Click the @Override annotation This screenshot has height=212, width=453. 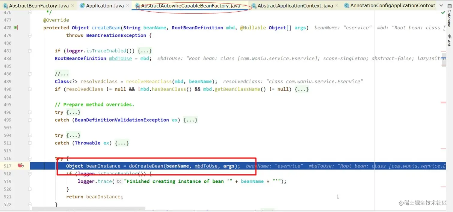tap(56, 20)
